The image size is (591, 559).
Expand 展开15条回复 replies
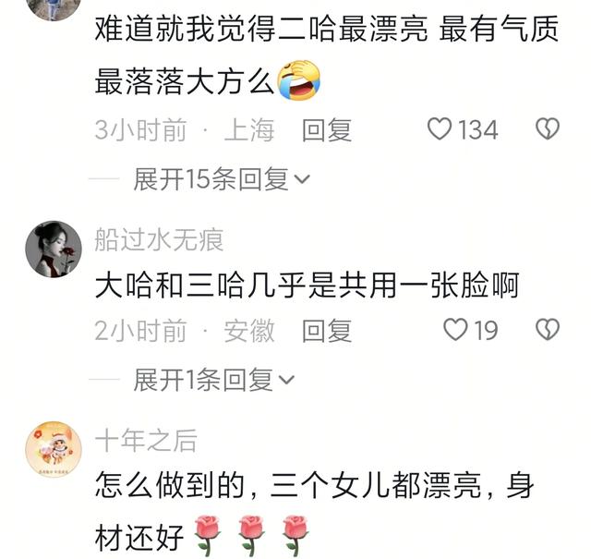[222, 179]
